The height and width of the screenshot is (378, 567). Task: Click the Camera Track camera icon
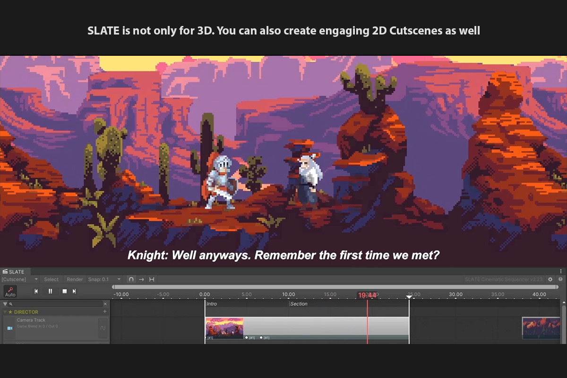(9, 328)
